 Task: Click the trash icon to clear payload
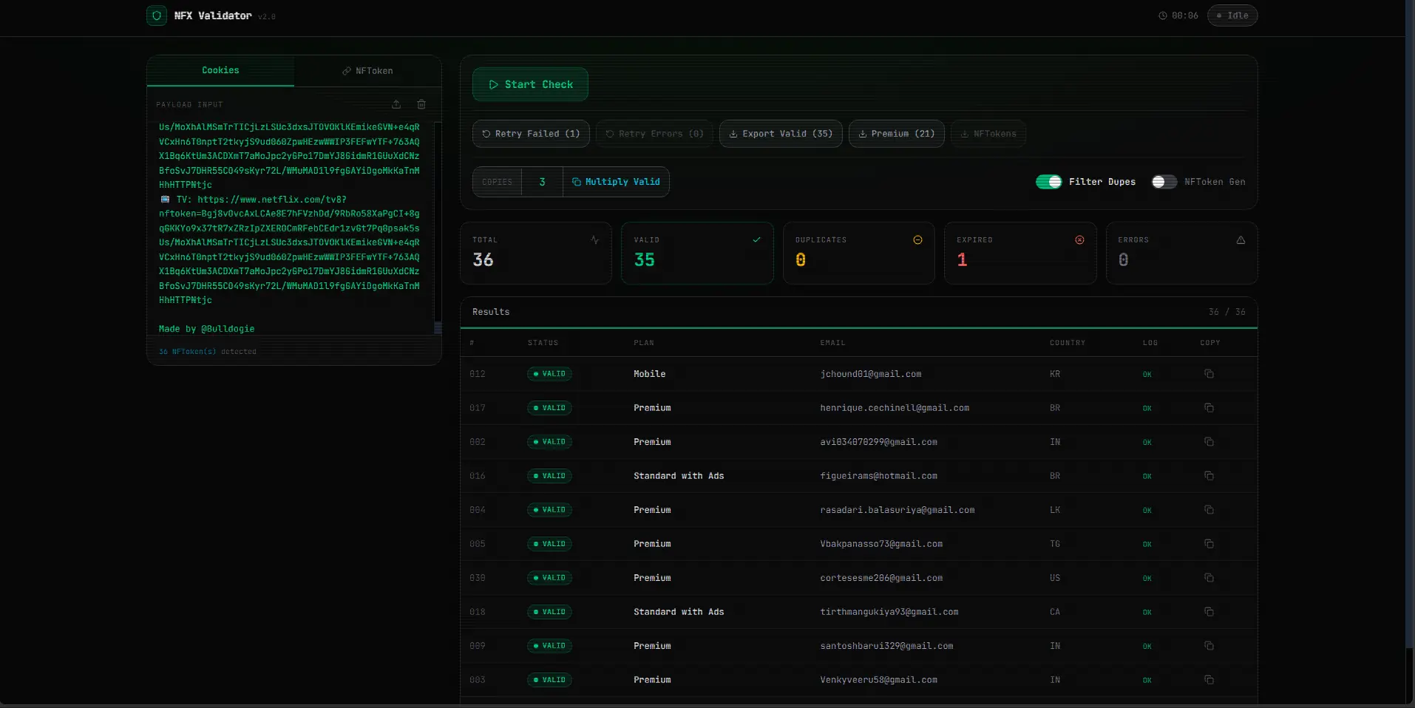tap(421, 104)
